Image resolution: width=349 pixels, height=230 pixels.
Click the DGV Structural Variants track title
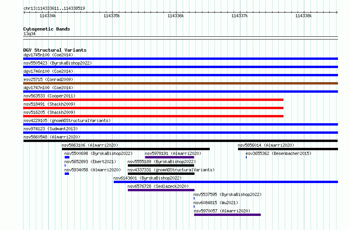55,50
